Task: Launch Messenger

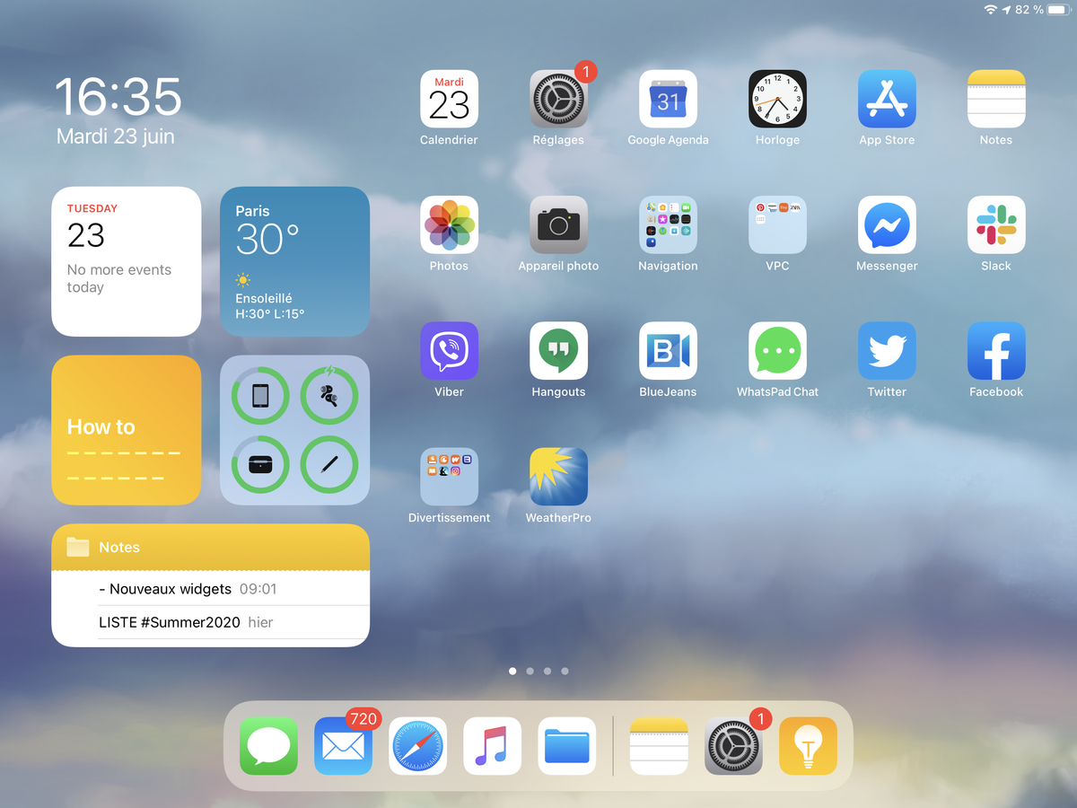Action: pyautogui.click(x=887, y=224)
